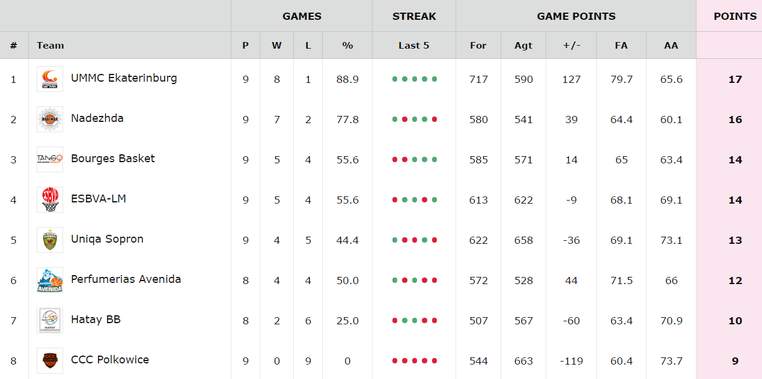762x379 pixels.
Task: Open the Bourges Basket Tango logo
Action: tap(50, 160)
